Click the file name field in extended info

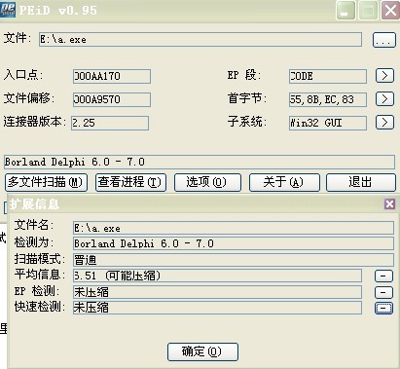(x=234, y=228)
